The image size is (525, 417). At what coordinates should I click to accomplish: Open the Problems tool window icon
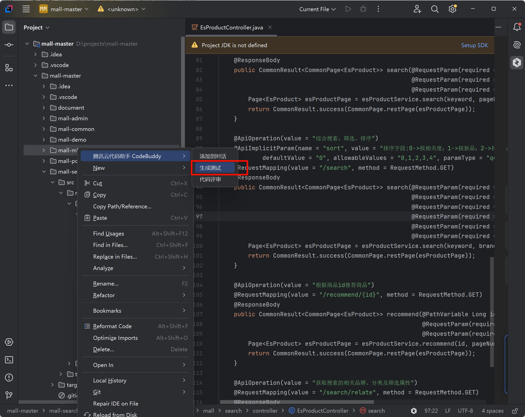[x=9, y=377]
